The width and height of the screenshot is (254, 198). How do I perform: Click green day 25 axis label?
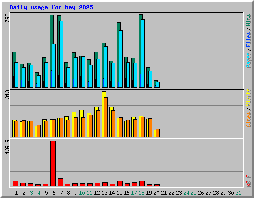coord(193,193)
